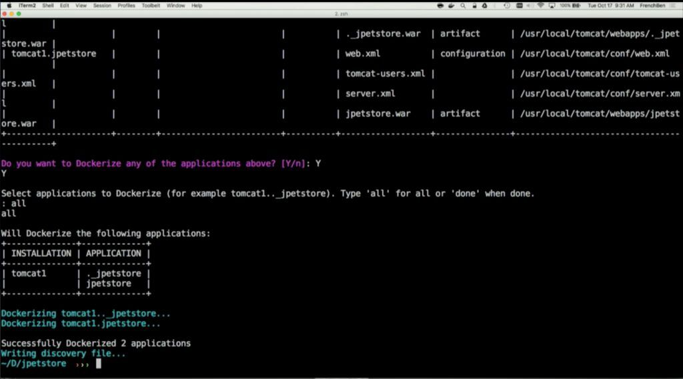This screenshot has width=683, height=379.
Task: Click the 'Do you want to Dockerize' prompt
Action: (153, 163)
